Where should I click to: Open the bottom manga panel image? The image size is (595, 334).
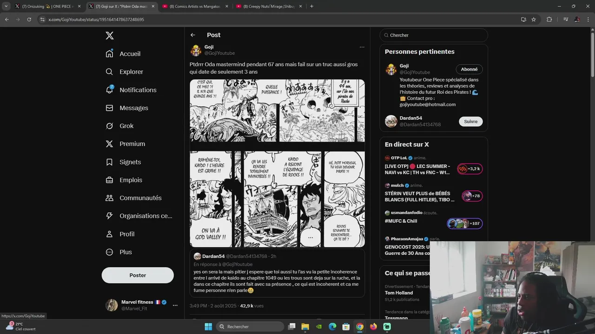pos(277,199)
